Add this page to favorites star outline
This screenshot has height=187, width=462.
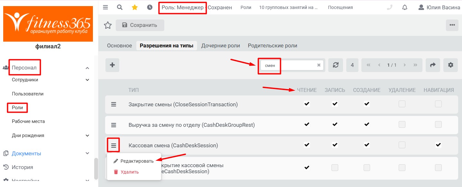(x=108, y=25)
